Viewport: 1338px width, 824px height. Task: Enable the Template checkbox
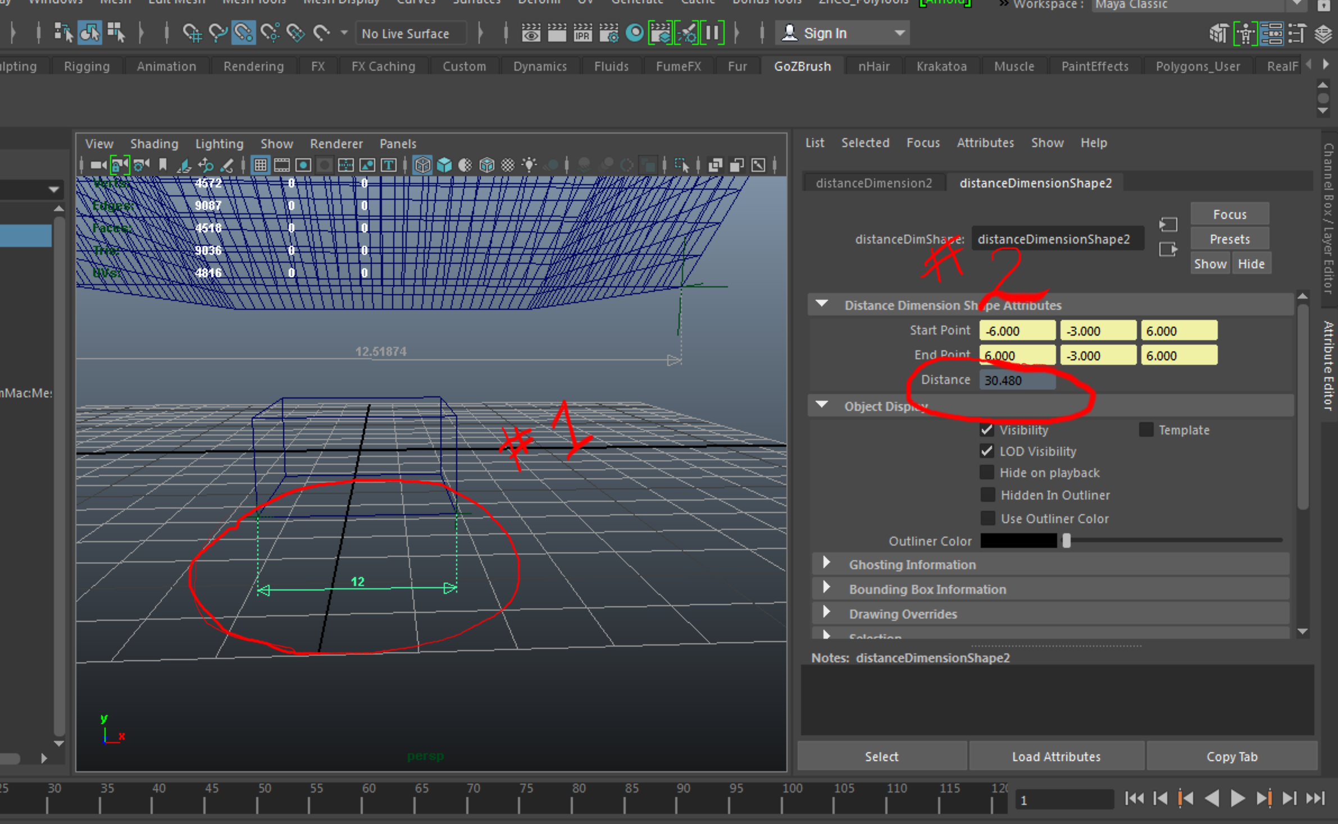[1146, 429]
